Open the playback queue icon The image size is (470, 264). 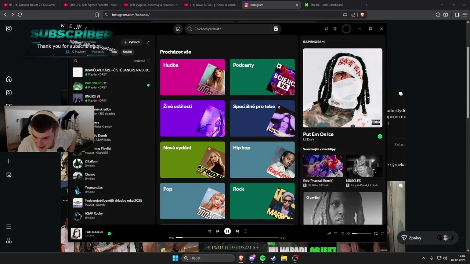point(336,234)
